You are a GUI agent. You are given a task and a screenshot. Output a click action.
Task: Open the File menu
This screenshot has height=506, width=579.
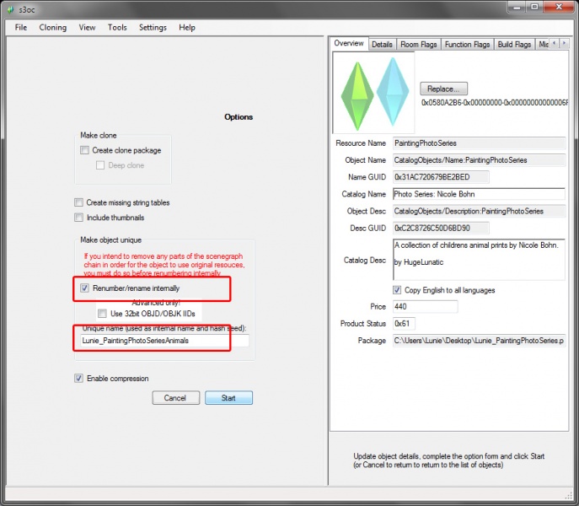[x=21, y=27]
